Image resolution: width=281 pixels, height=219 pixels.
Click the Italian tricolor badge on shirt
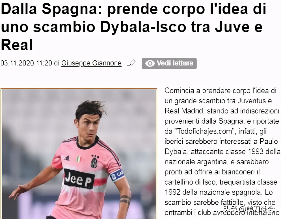pos(79,159)
